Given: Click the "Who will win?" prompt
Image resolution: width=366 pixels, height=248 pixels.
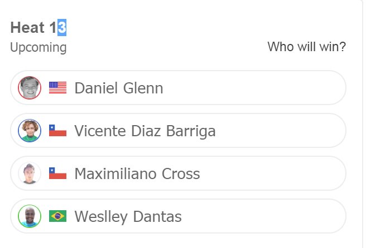Looking at the screenshot, I should click(x=306, y=47).
